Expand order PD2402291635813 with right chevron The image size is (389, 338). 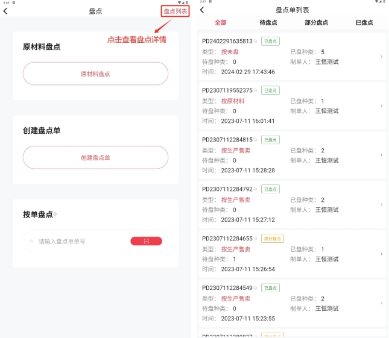point(381,57)
